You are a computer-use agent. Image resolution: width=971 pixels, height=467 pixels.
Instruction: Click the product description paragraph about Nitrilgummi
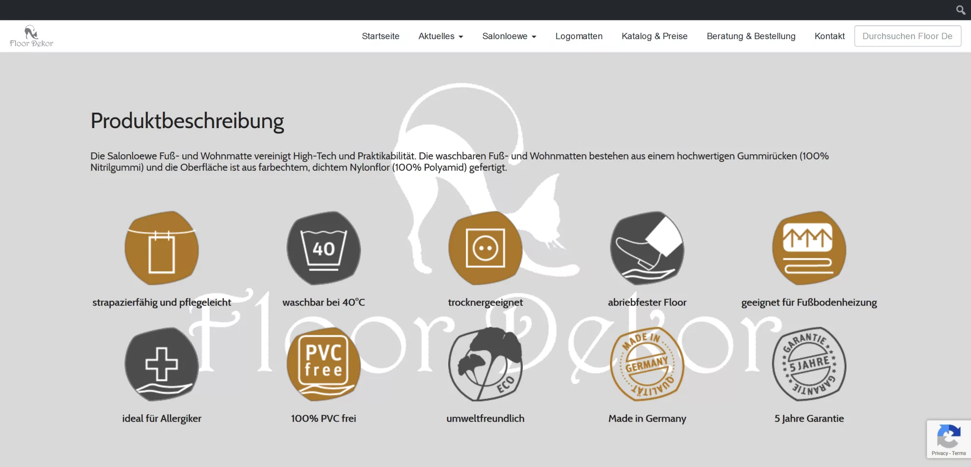click(x=459, y=162)
